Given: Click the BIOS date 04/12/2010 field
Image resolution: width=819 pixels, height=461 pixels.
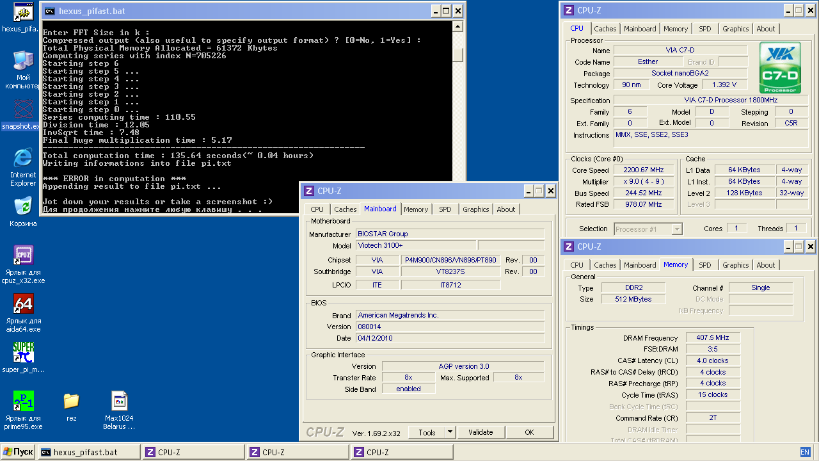Looking at the screenshot, I should click(x=450, y=338).
